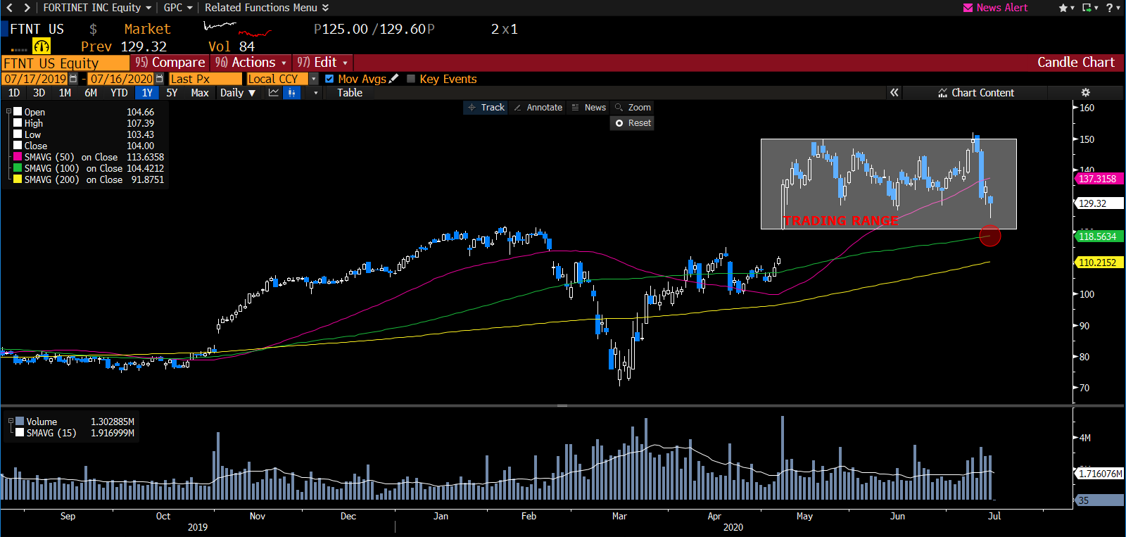
Task: Switch to Table view
Action: coord(350,93)
